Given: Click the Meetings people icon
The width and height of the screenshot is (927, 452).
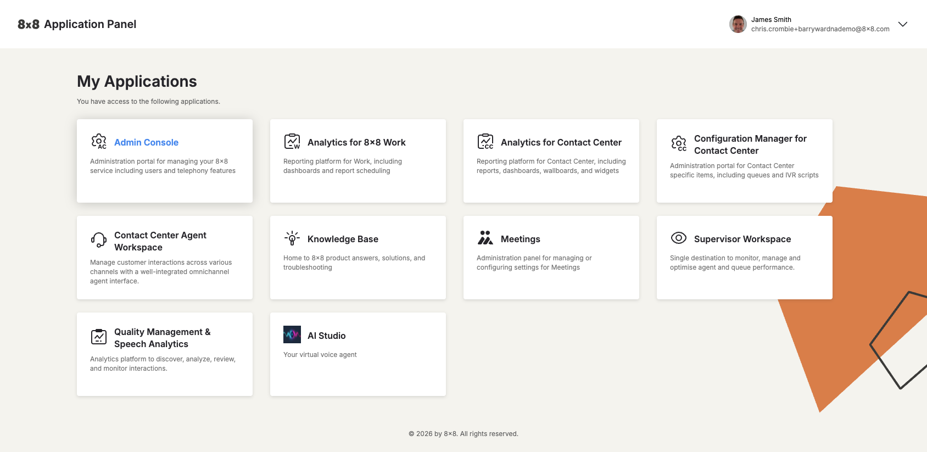Looking at the screenshot, I should [x=485, y=238].
